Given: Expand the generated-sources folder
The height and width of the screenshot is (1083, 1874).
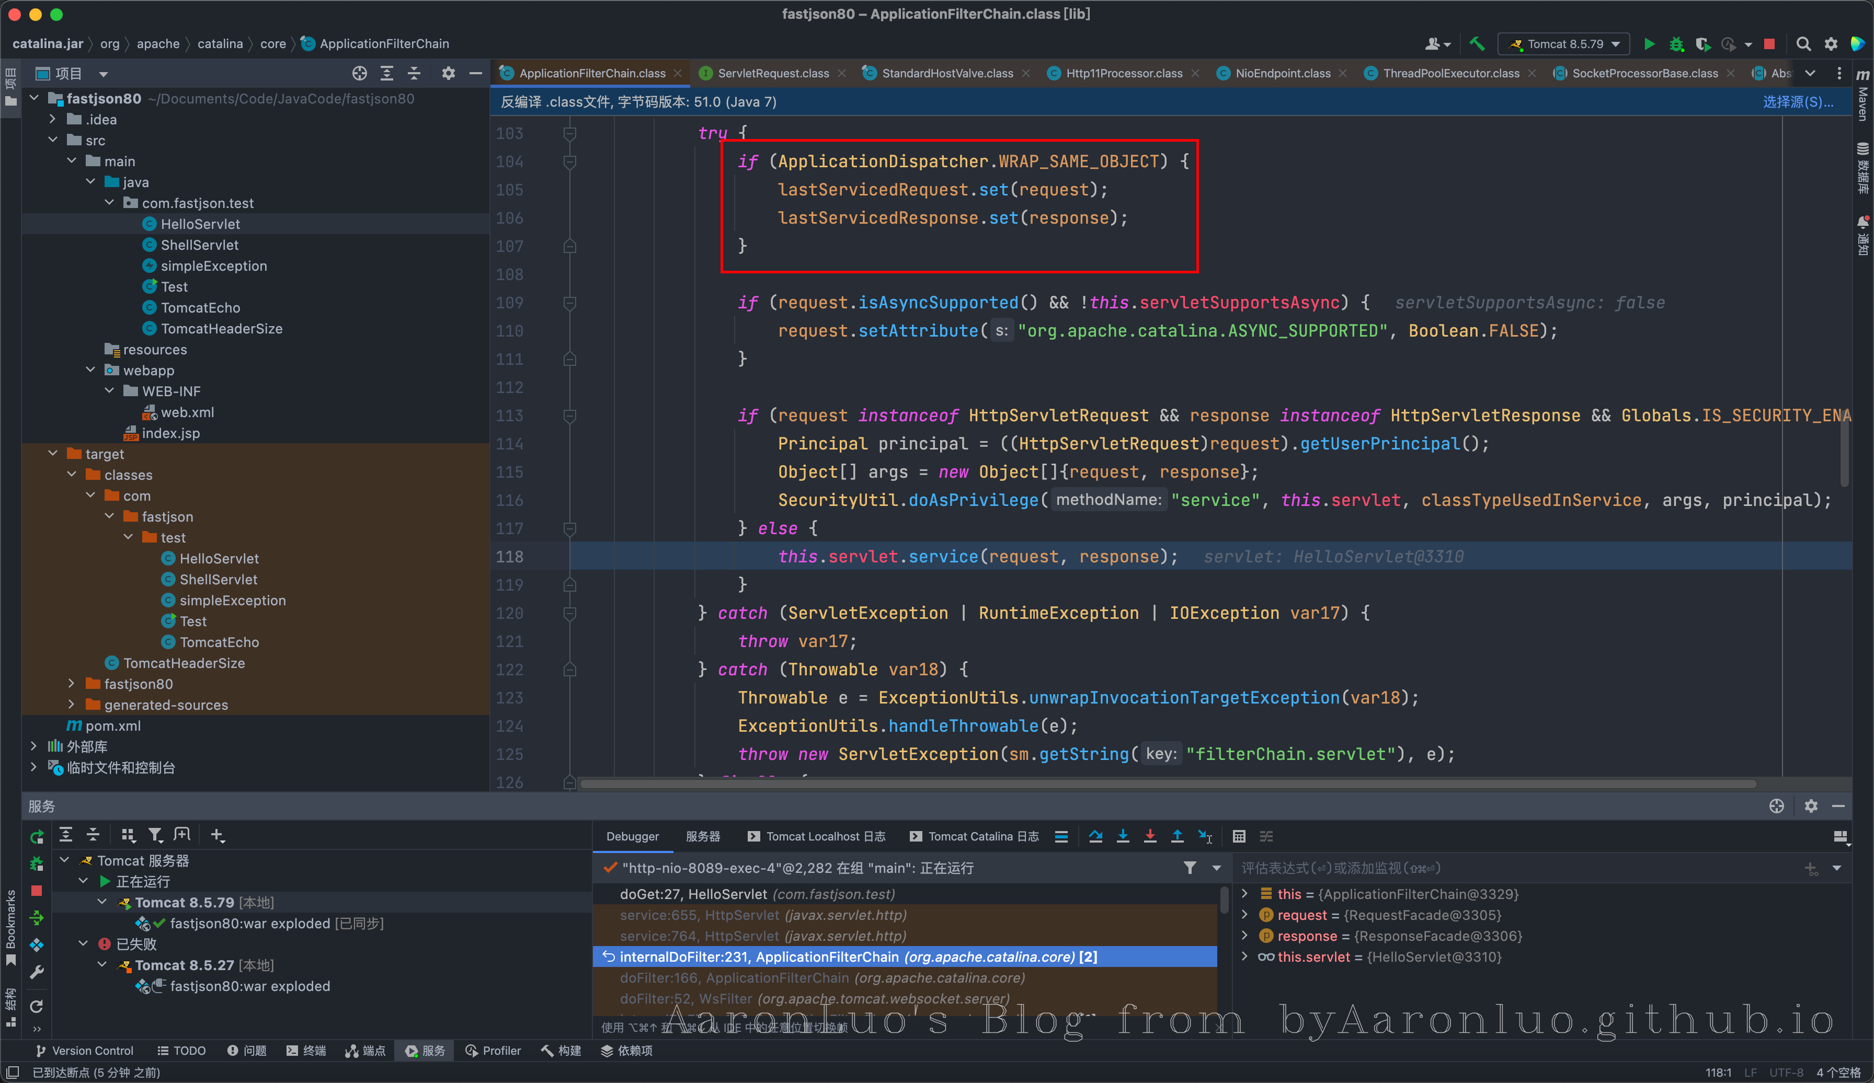Looking at the screenshot, I should (x=72, y=704).
